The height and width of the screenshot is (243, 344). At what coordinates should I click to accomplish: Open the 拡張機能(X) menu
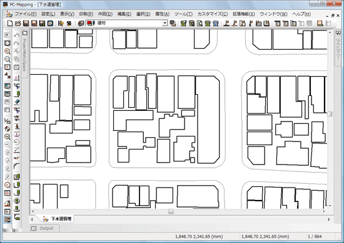click(243, 14)
